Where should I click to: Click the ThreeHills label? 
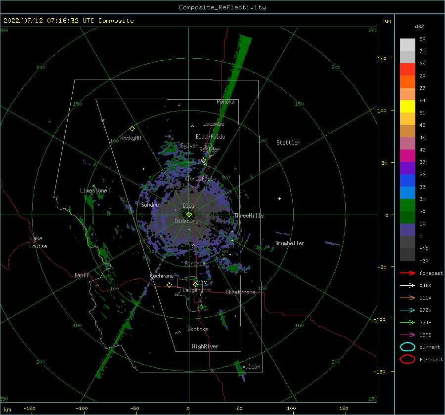coord(249,216)
